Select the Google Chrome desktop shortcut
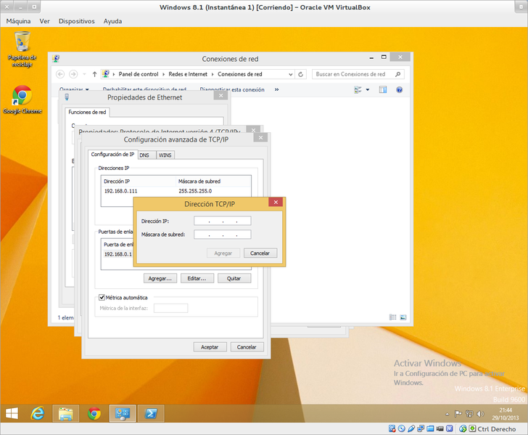 click(22, 99)
